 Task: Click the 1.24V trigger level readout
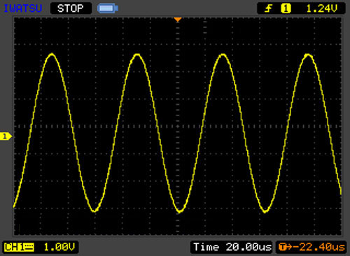pos(321,9)
